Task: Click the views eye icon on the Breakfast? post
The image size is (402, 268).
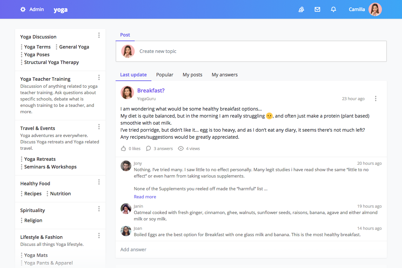Action: pyautogui.click(x=181, y=148)
